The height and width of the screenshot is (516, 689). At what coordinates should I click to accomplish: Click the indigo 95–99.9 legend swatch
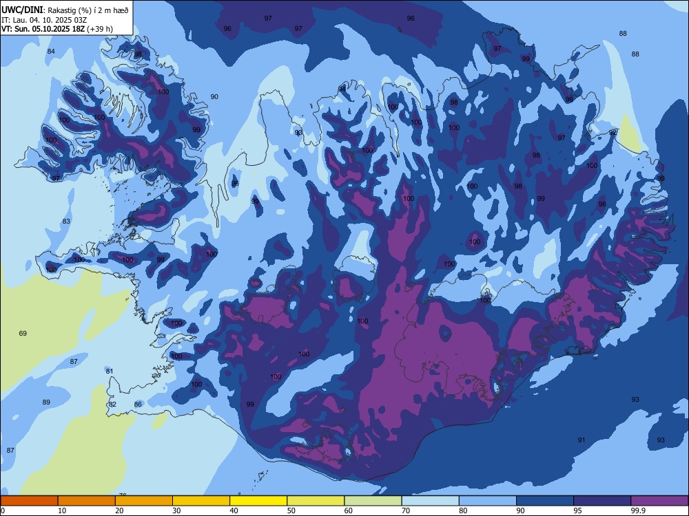(x=602, y=501)
